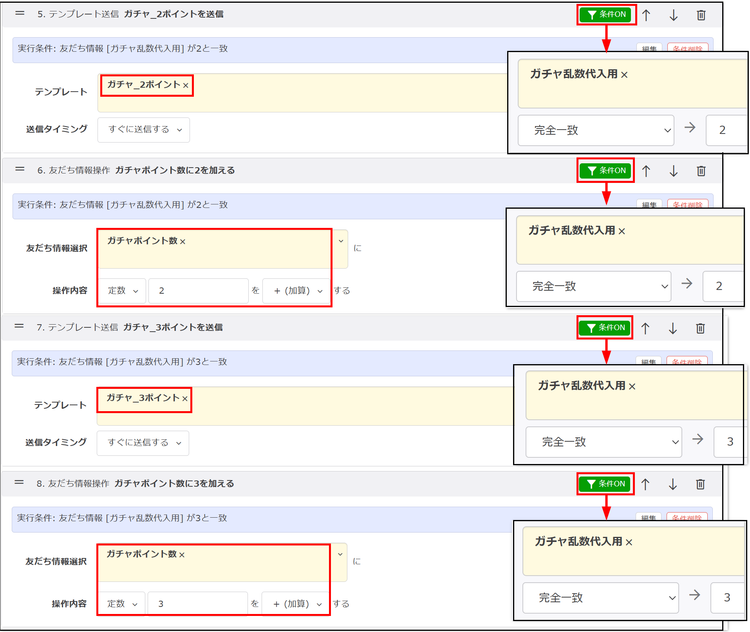The image size is (750, 632).
Task: Open the すぐに送信する timing dropdown
Action: coord(143,130)
